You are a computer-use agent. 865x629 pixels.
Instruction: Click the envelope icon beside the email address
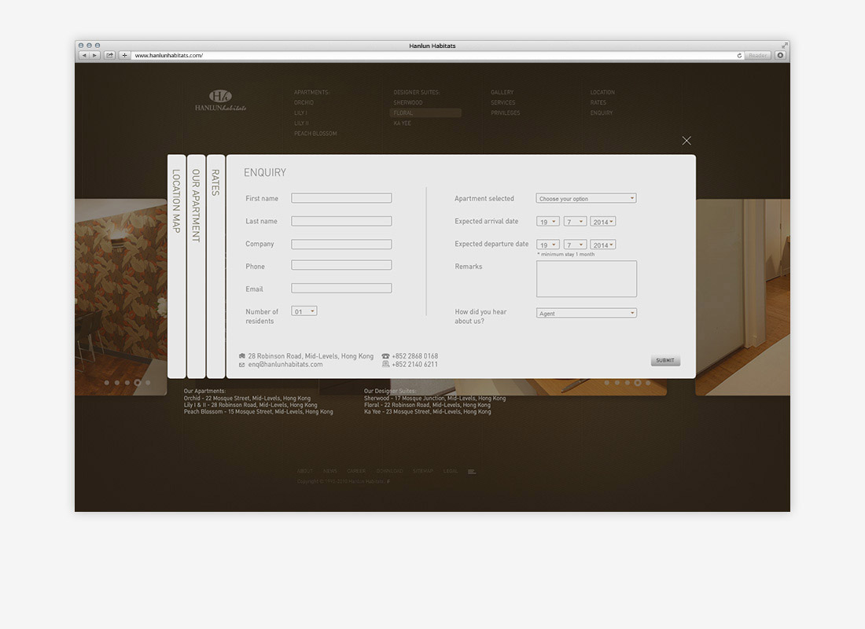(241, 364)
